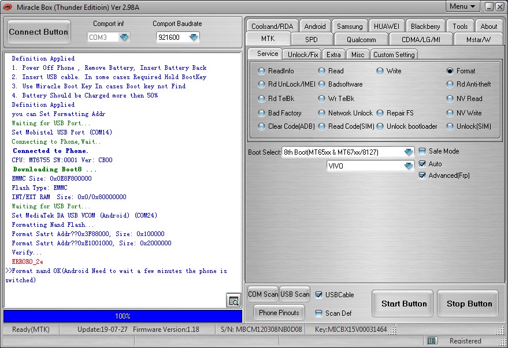Open the About tab
The width and height of the screenshot is (508, 348).
[x=488, y=26]
